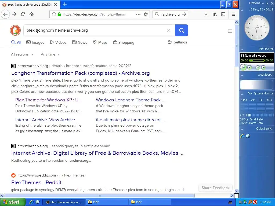Open Longhorn Transformation Pack result link
The width and height of the screenshot is (275, 206).
coord(81,73)
